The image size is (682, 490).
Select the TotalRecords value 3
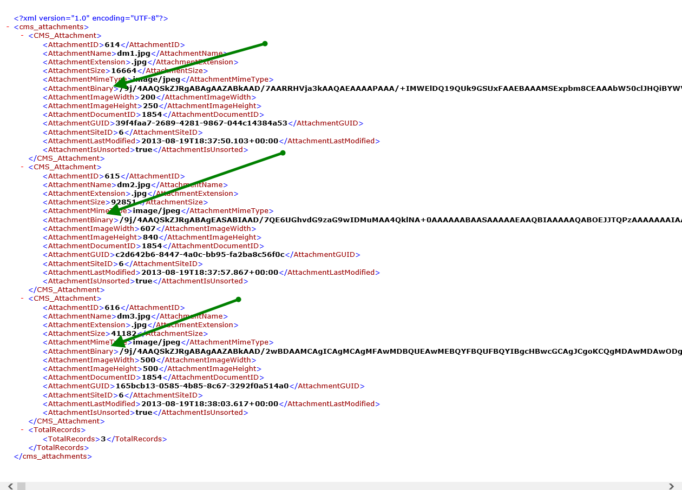[x=103, y=439]
